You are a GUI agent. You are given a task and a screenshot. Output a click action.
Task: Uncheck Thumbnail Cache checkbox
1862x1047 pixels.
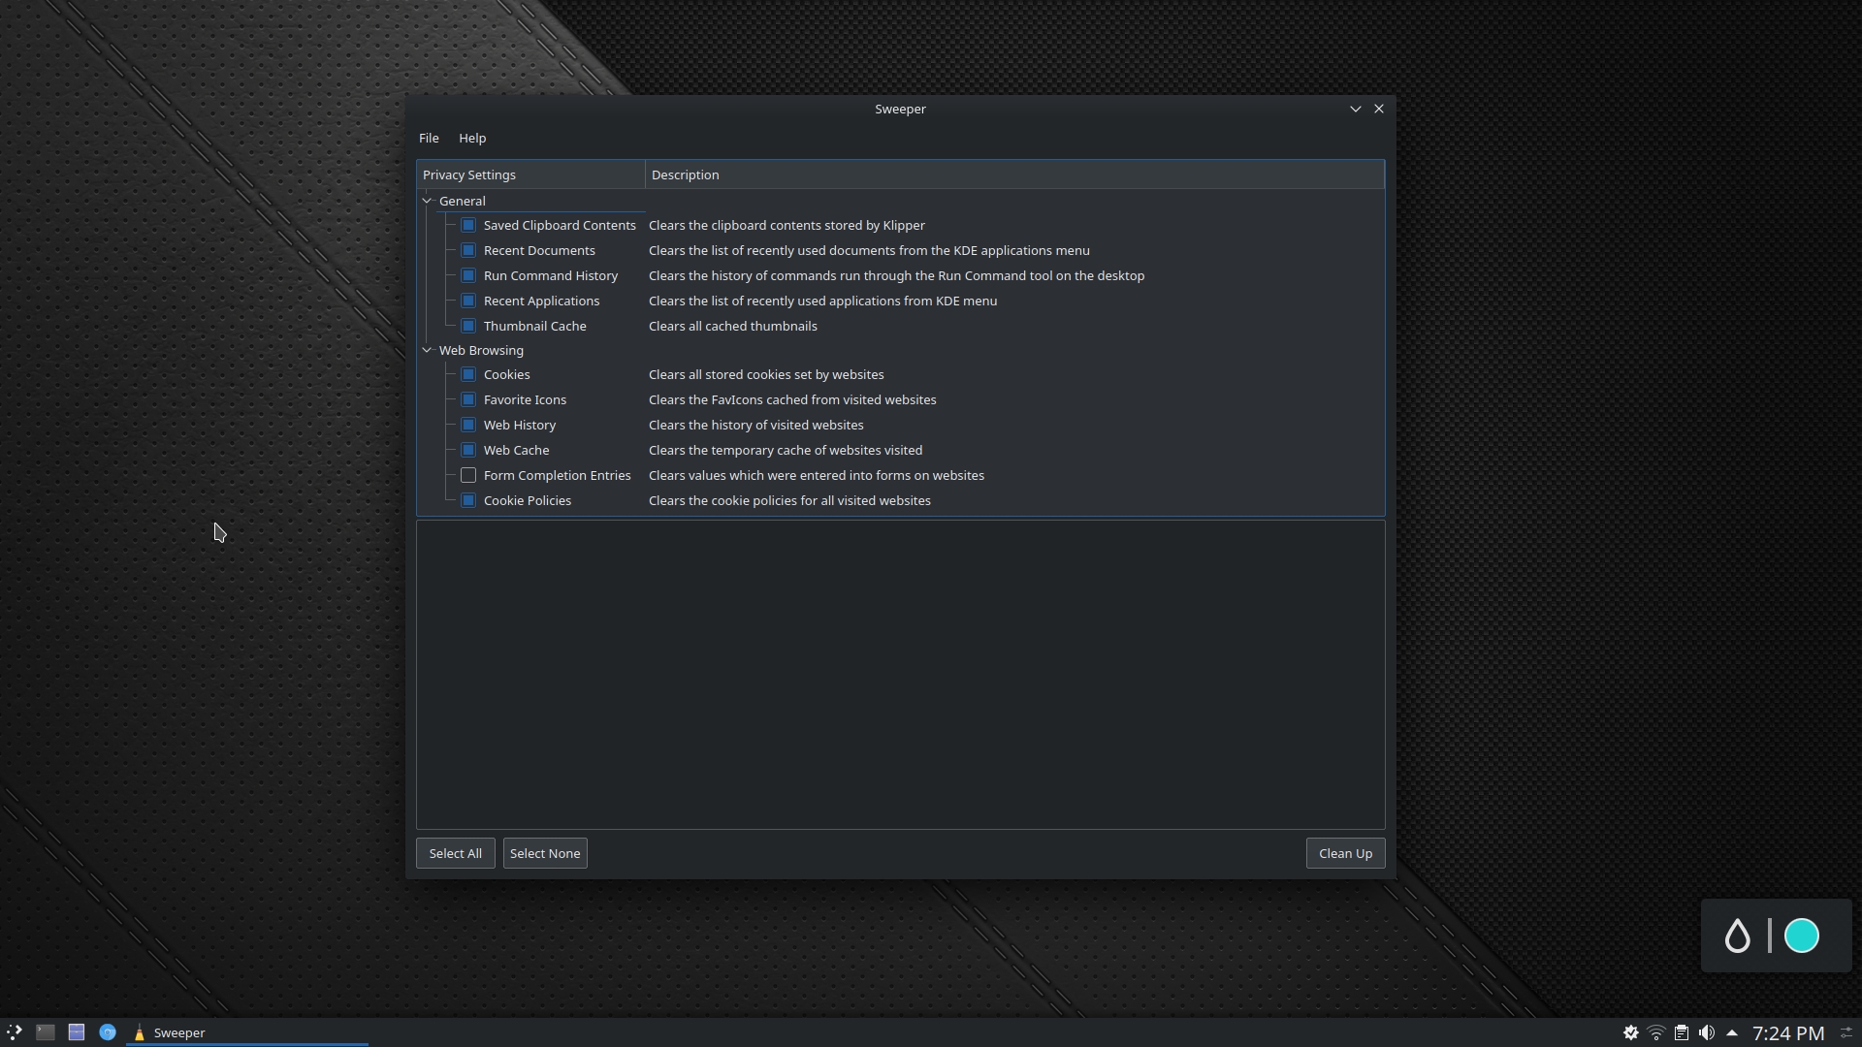pos(468,326)
